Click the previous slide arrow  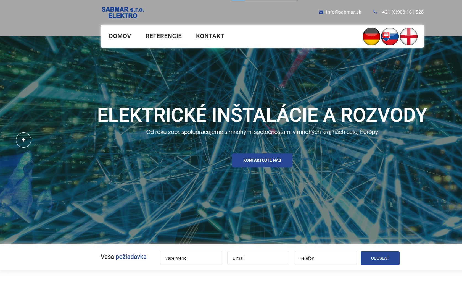pyautogui.click(x=23, y=140)
